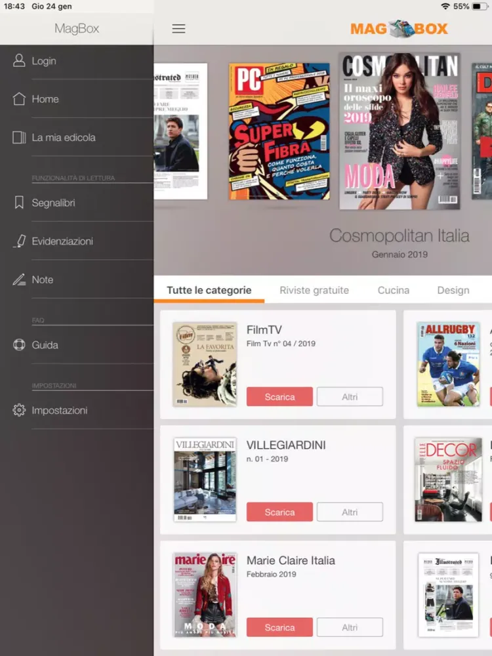Tap FilmTV title text

click(264, 330)
